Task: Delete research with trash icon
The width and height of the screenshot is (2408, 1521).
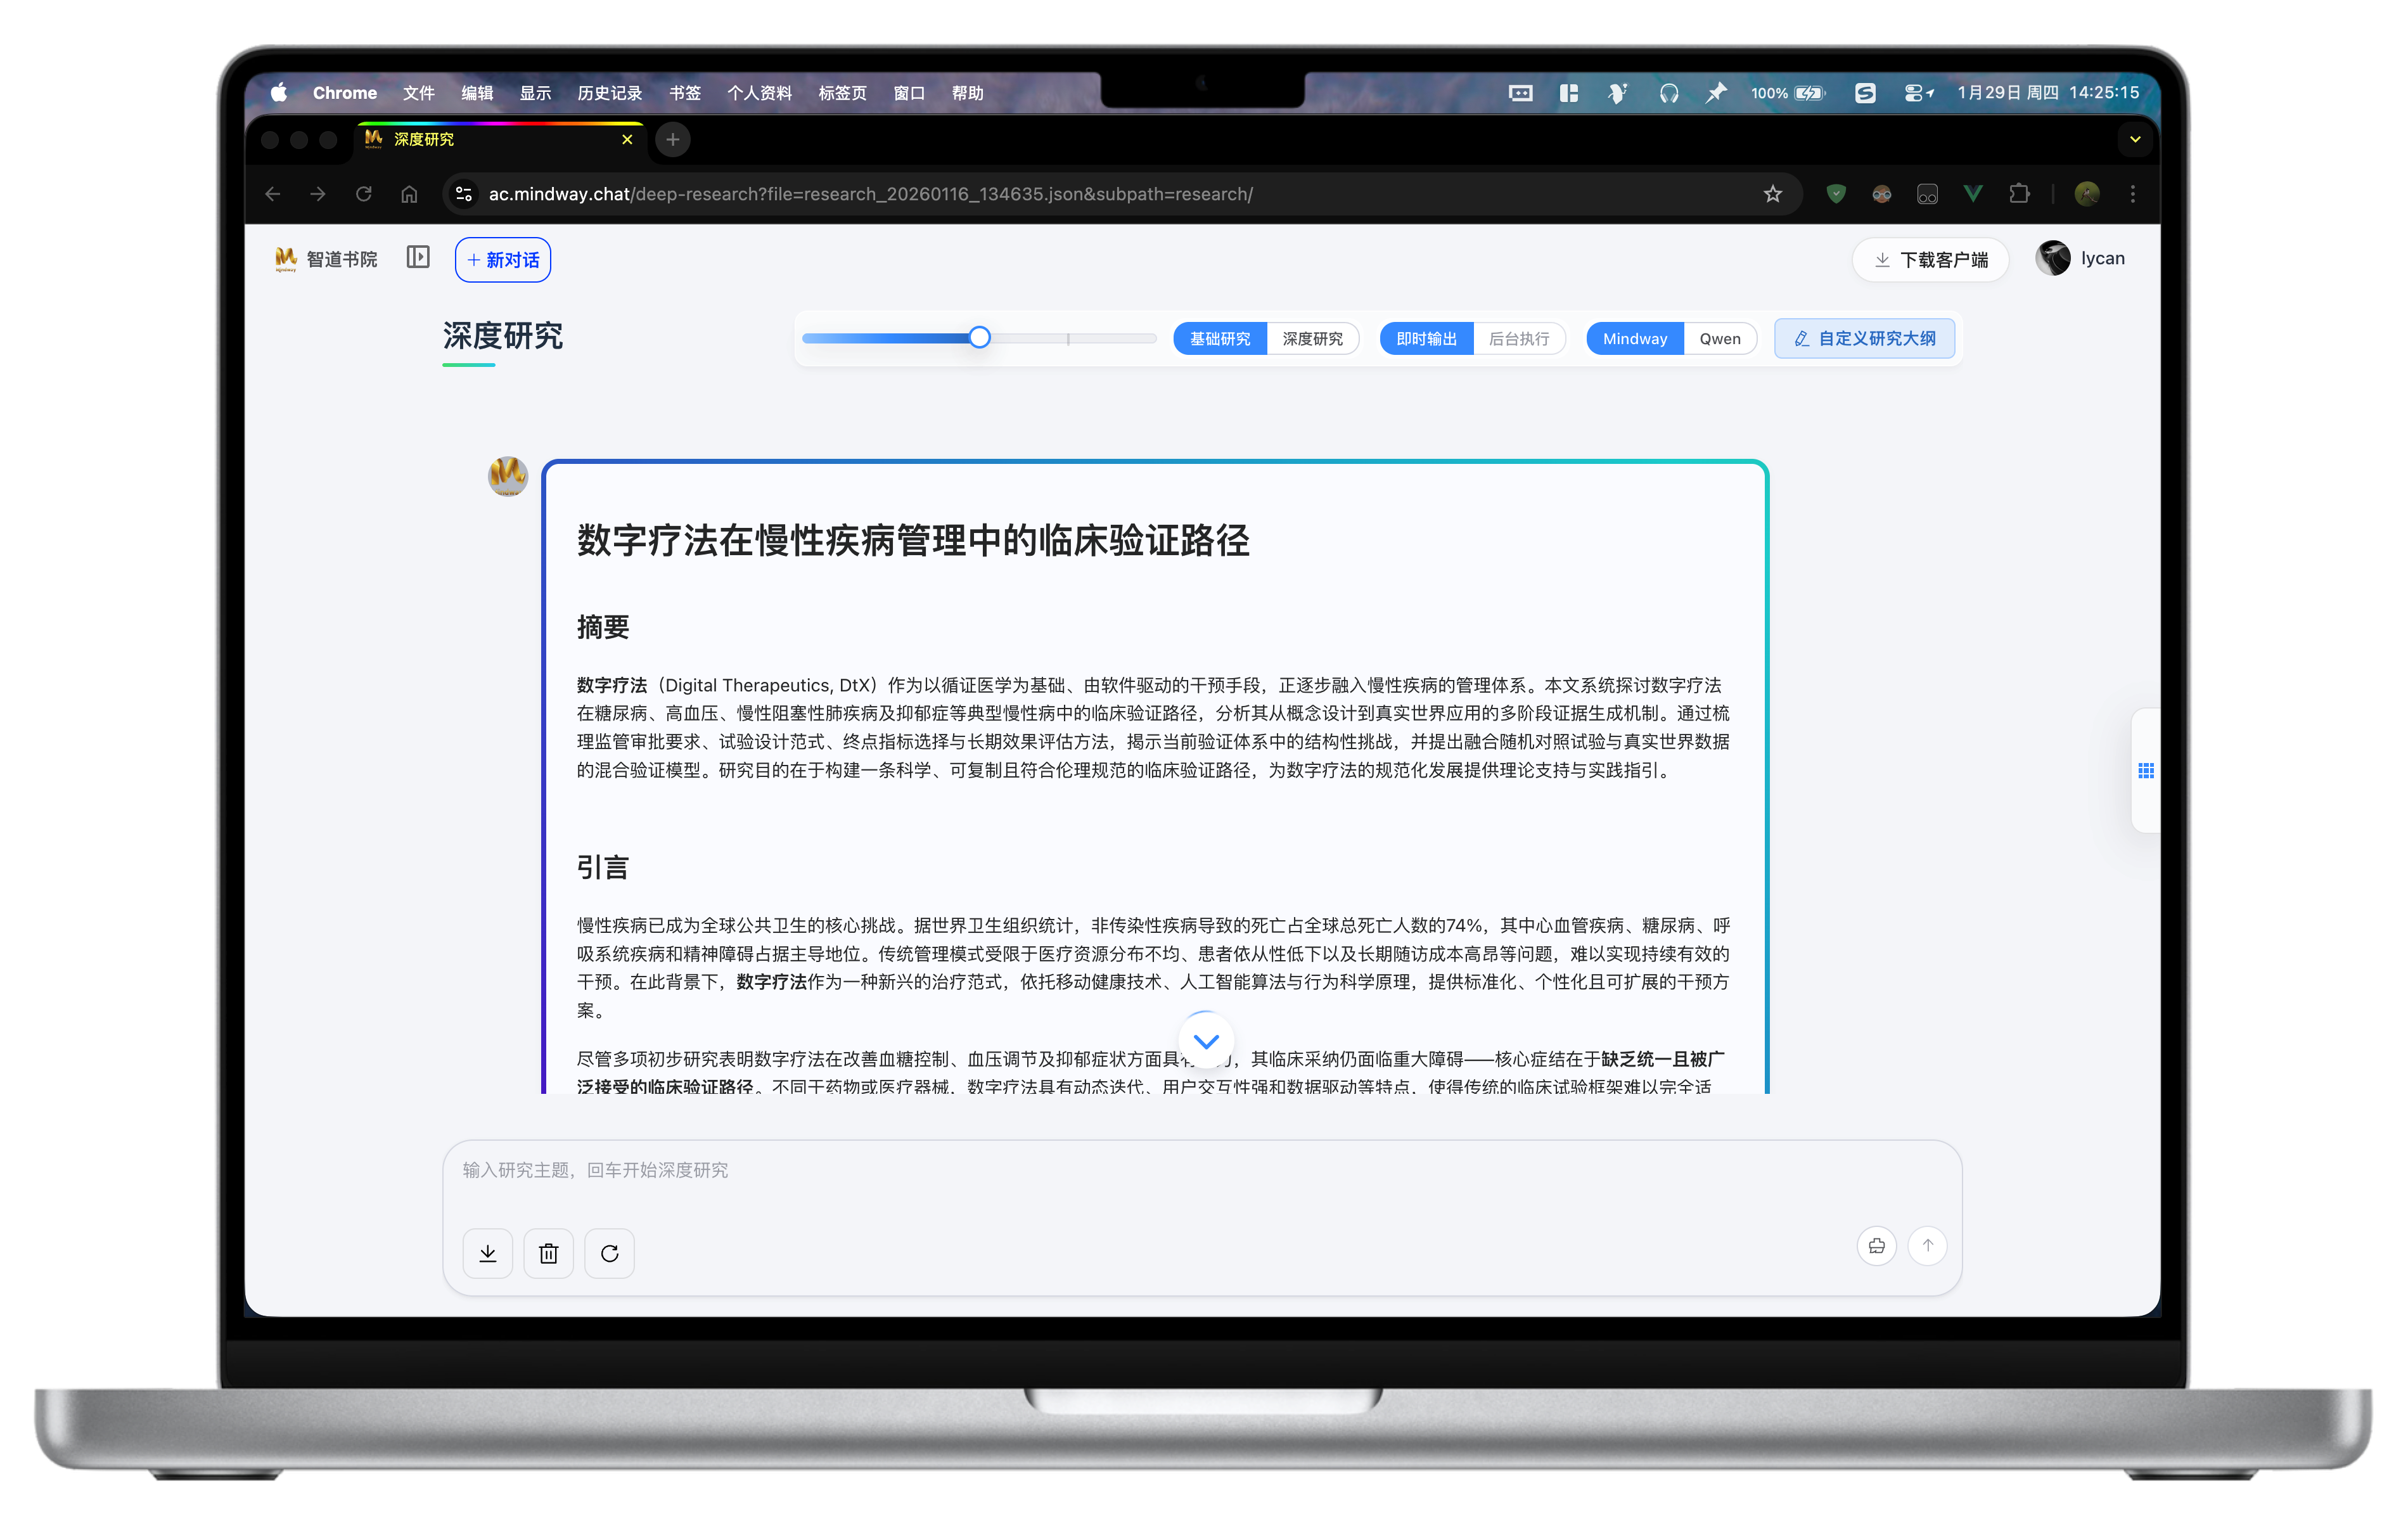Action: pos(549,1253)
